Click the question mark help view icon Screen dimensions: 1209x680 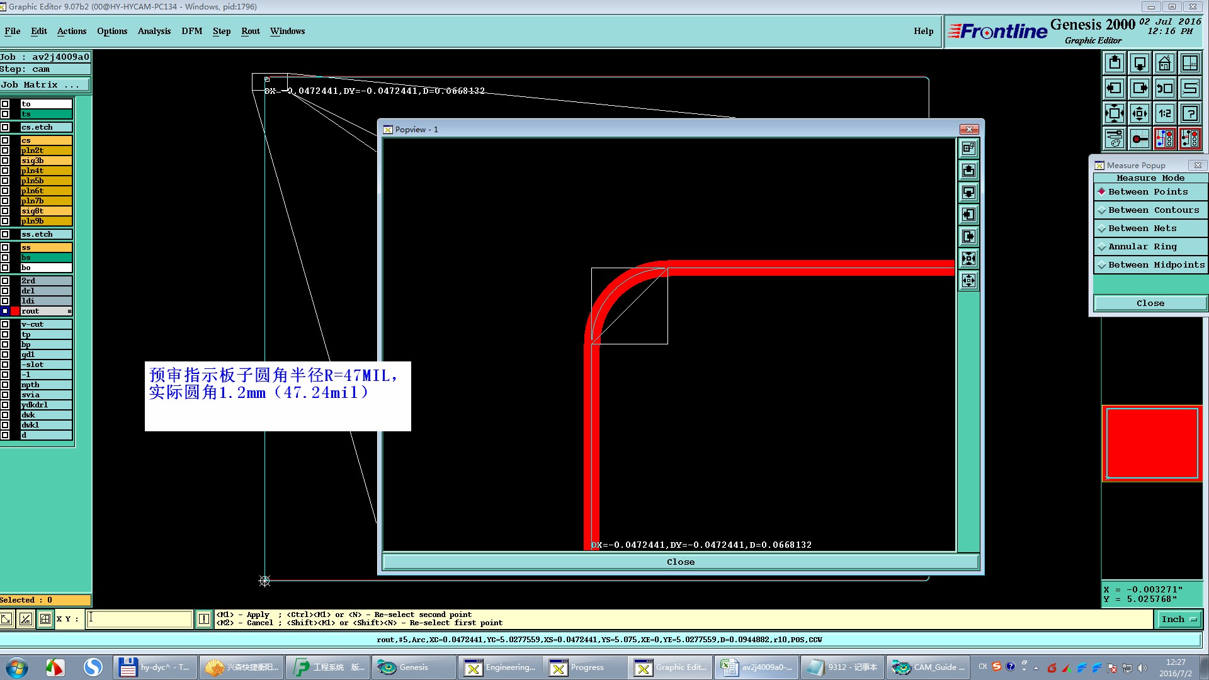tap(1190, 113)
